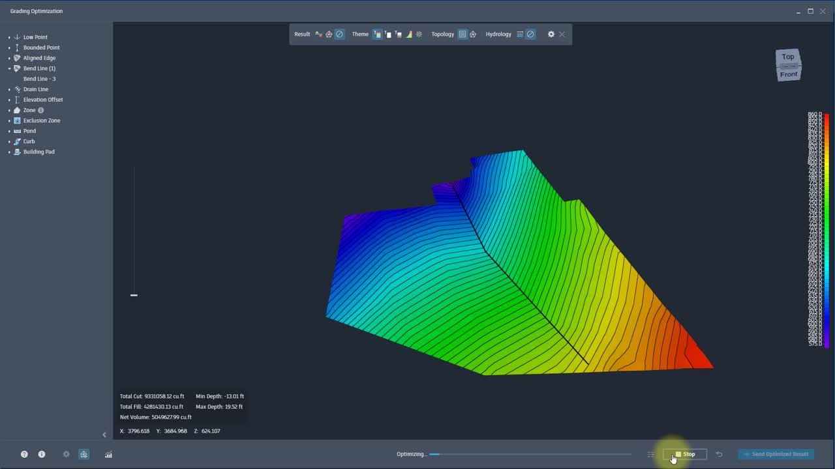Click the Exclusion Zone icon

coord(17,121)
